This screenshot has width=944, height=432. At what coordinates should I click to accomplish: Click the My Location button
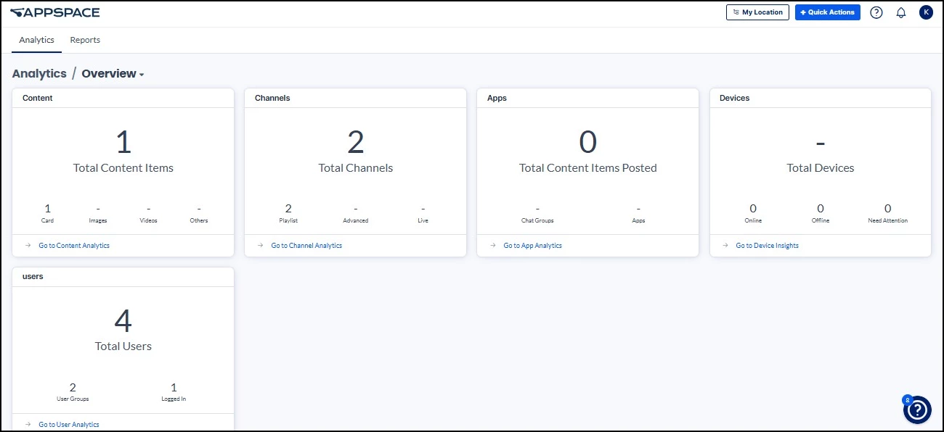(757, 12)
